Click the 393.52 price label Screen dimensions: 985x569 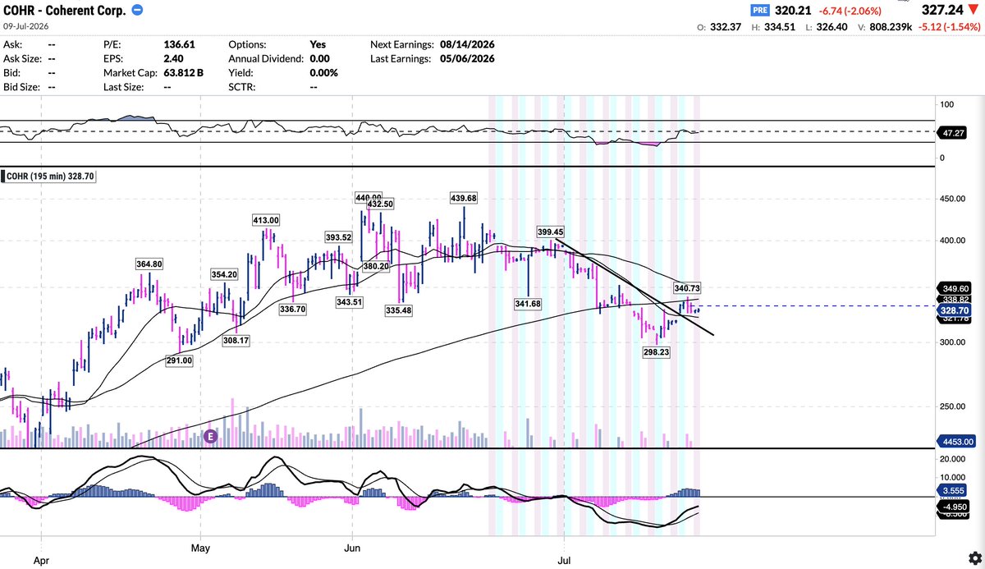tap(338, 237)
